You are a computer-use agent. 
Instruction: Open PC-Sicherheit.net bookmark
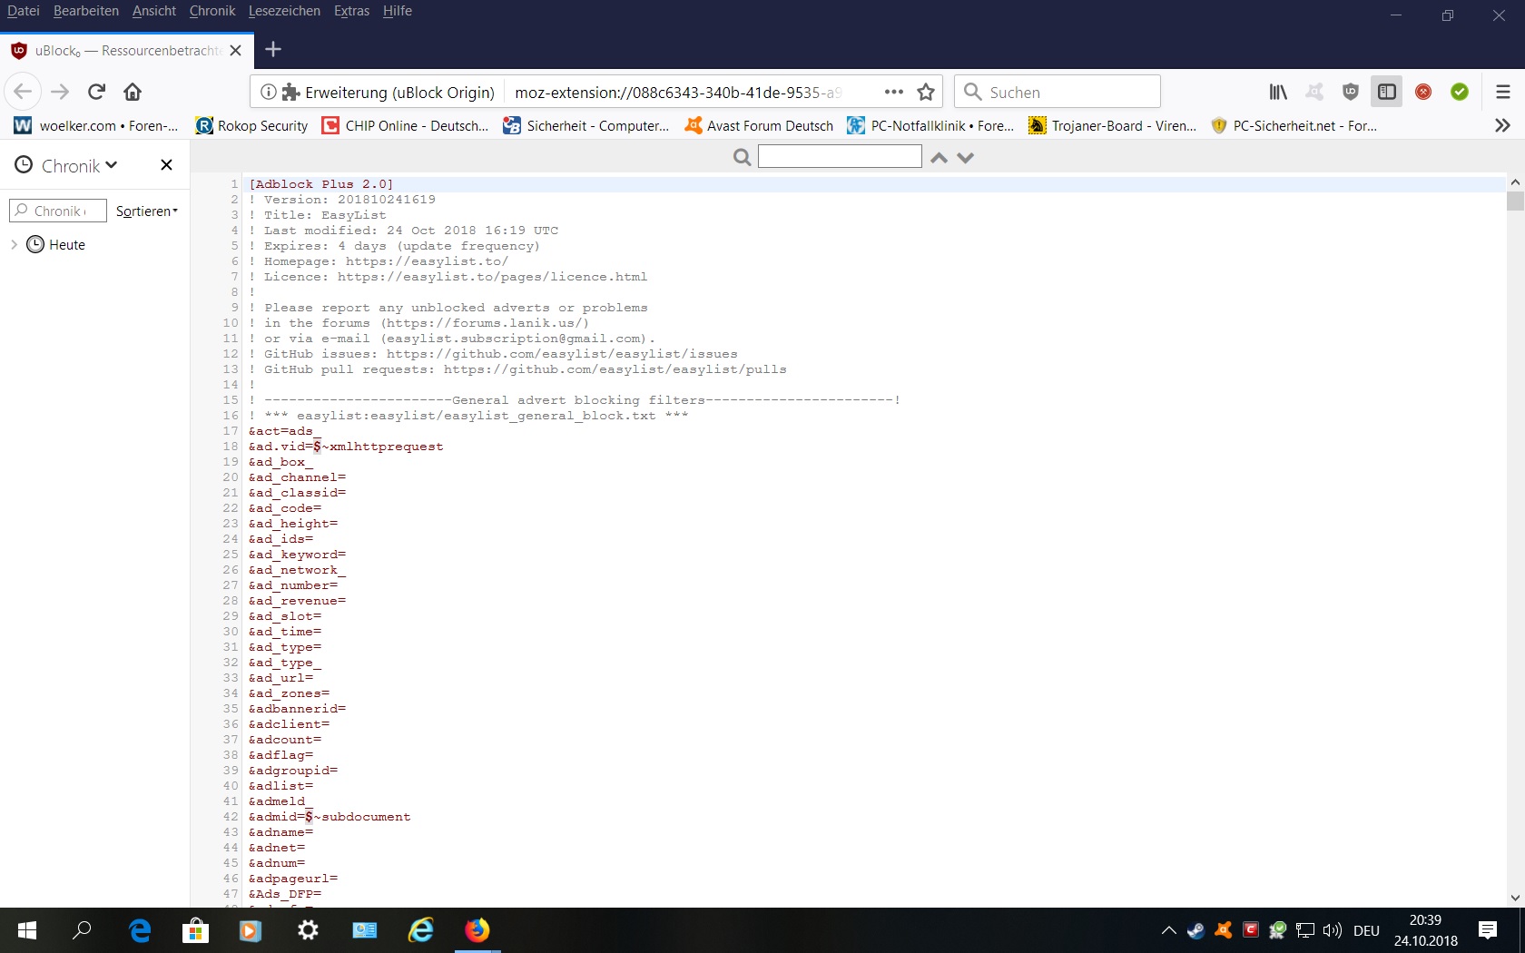click(1294, 125)
